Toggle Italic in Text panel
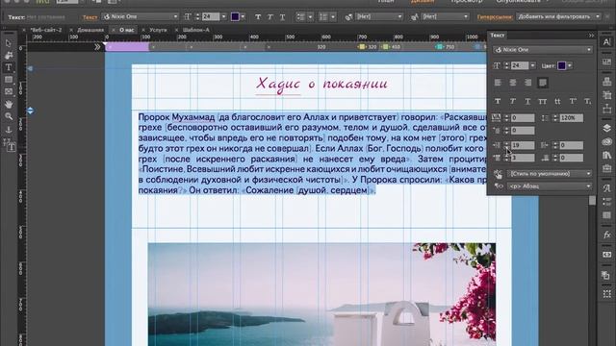 512,101
